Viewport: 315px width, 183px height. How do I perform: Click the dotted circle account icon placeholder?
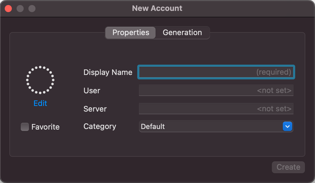(40, 80)
